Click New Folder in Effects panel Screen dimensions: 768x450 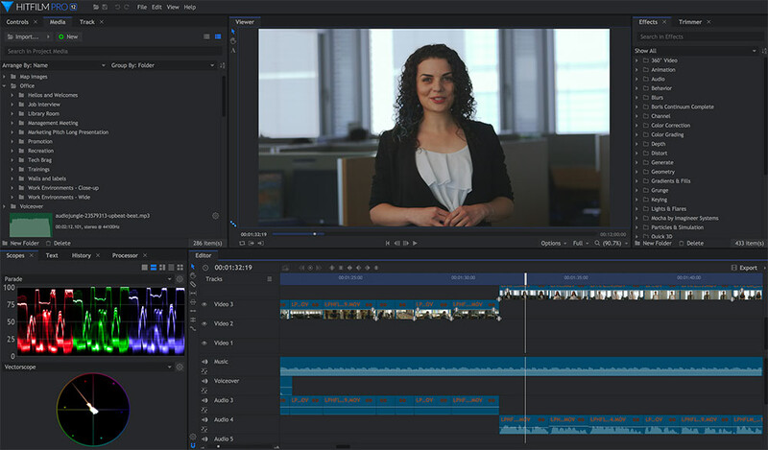click(654, 244)
